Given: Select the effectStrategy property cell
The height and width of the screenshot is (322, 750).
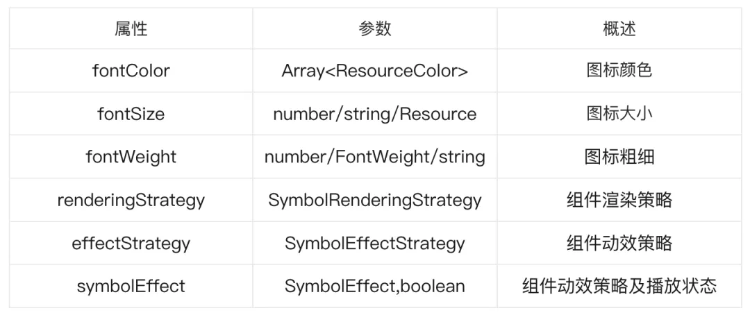Looking at the screenshot, I should click(131, 243).
